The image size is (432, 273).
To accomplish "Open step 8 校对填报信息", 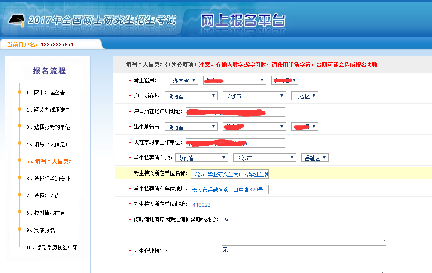I will click(x=46, y=213).
